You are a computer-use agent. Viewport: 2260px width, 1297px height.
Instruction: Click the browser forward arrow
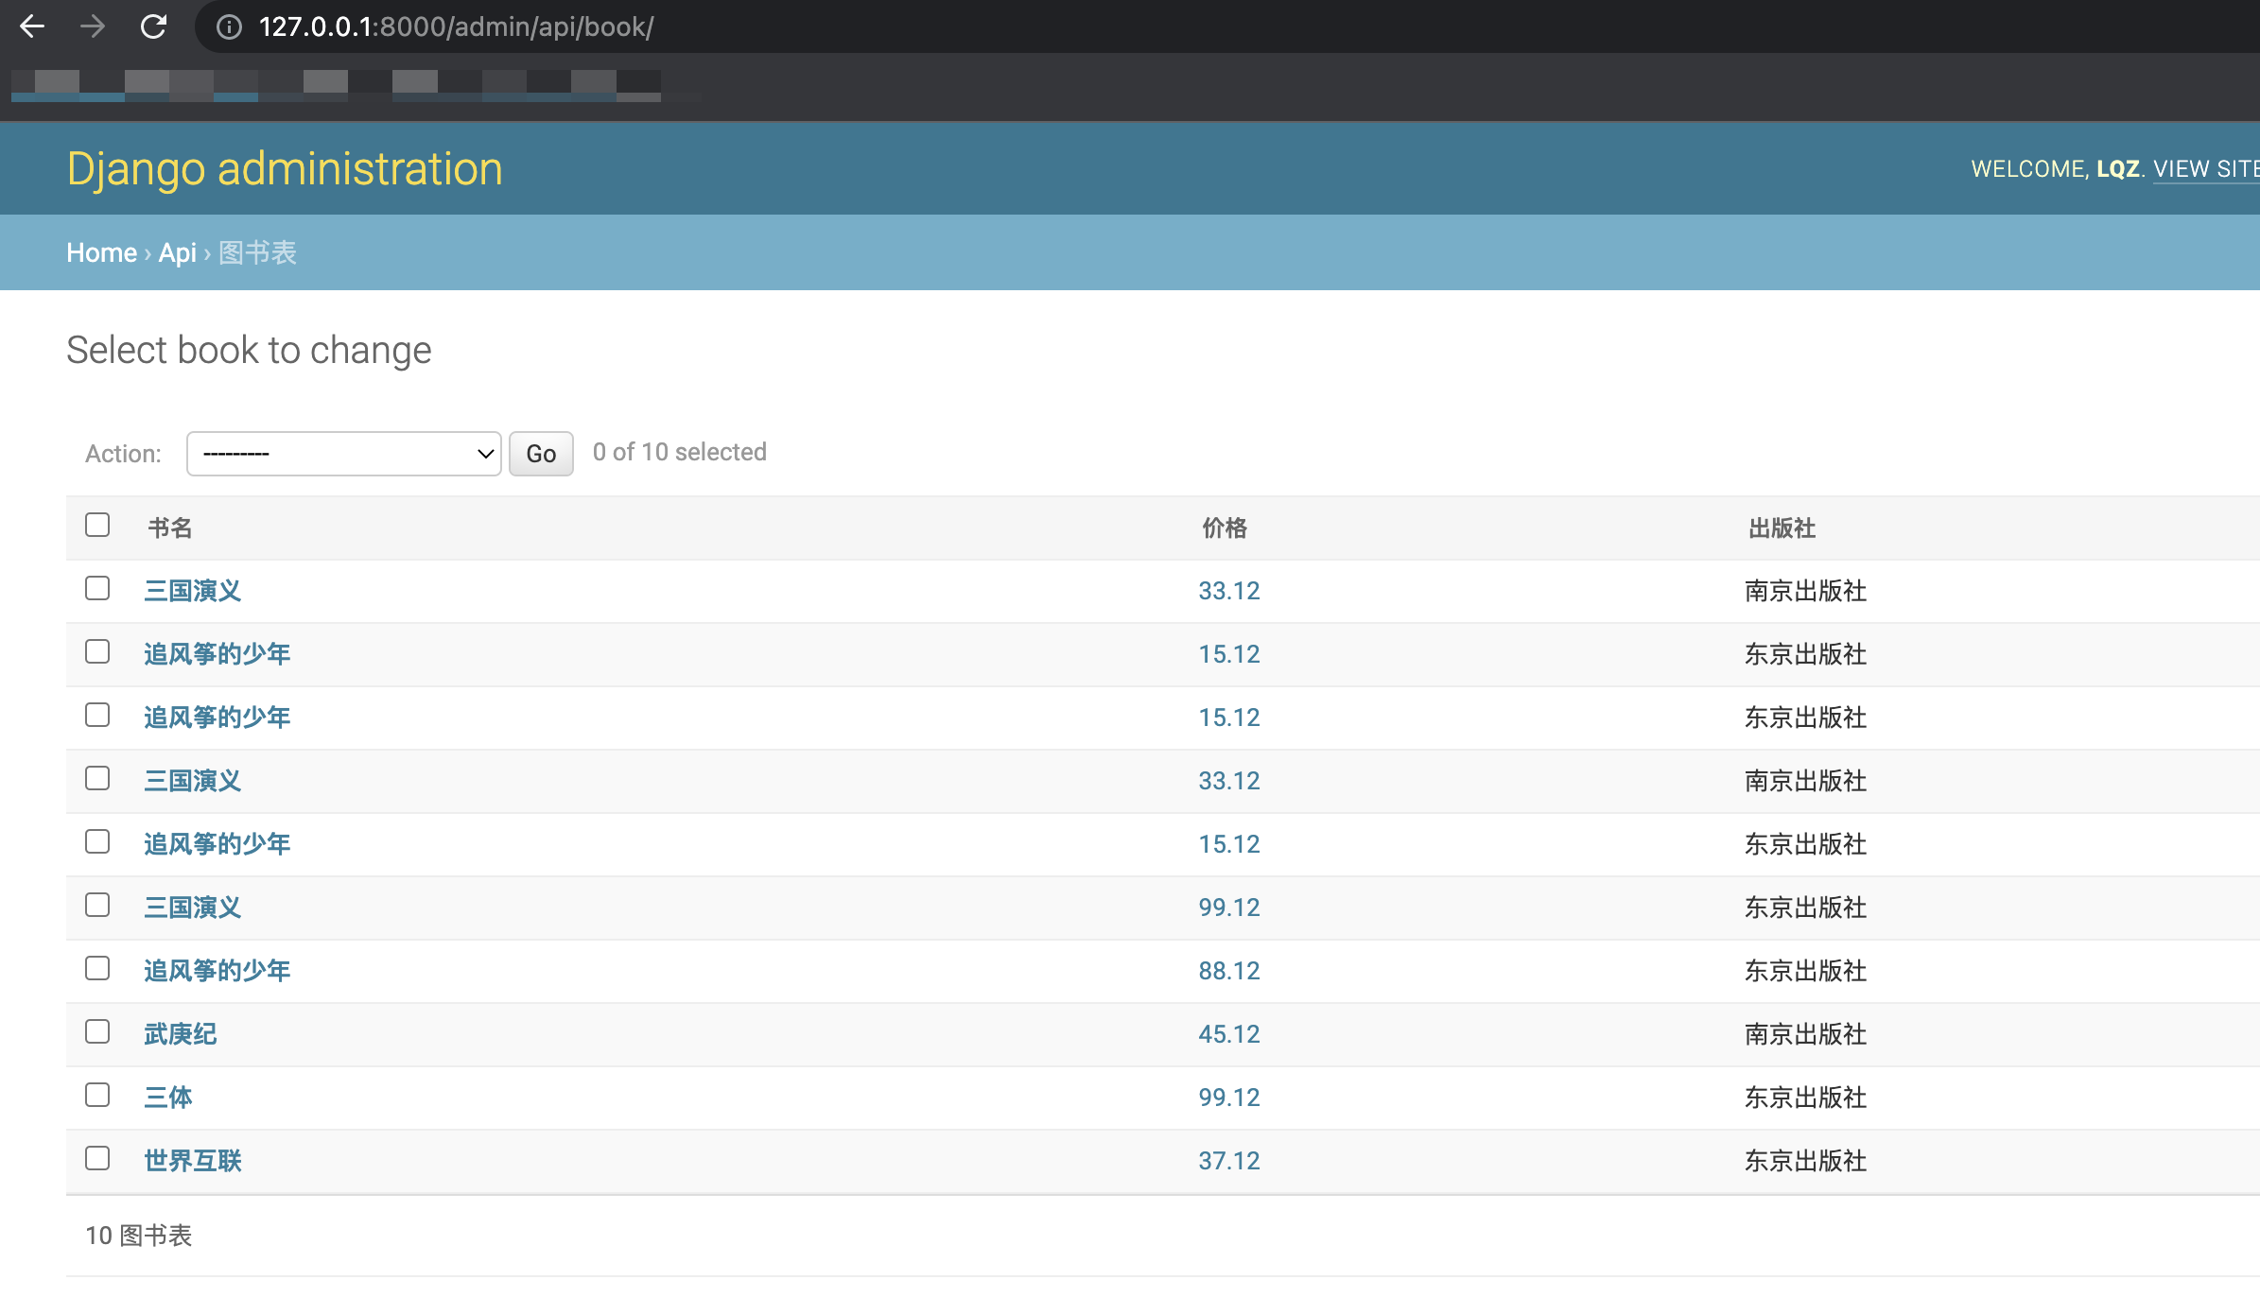[93, 26]
